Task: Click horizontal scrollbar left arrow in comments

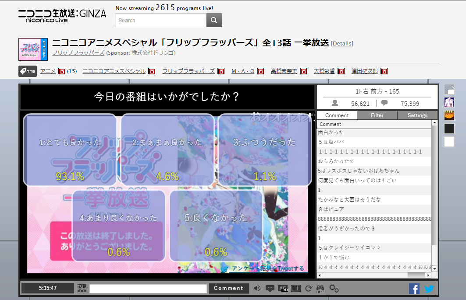Action: coord(320,276)
